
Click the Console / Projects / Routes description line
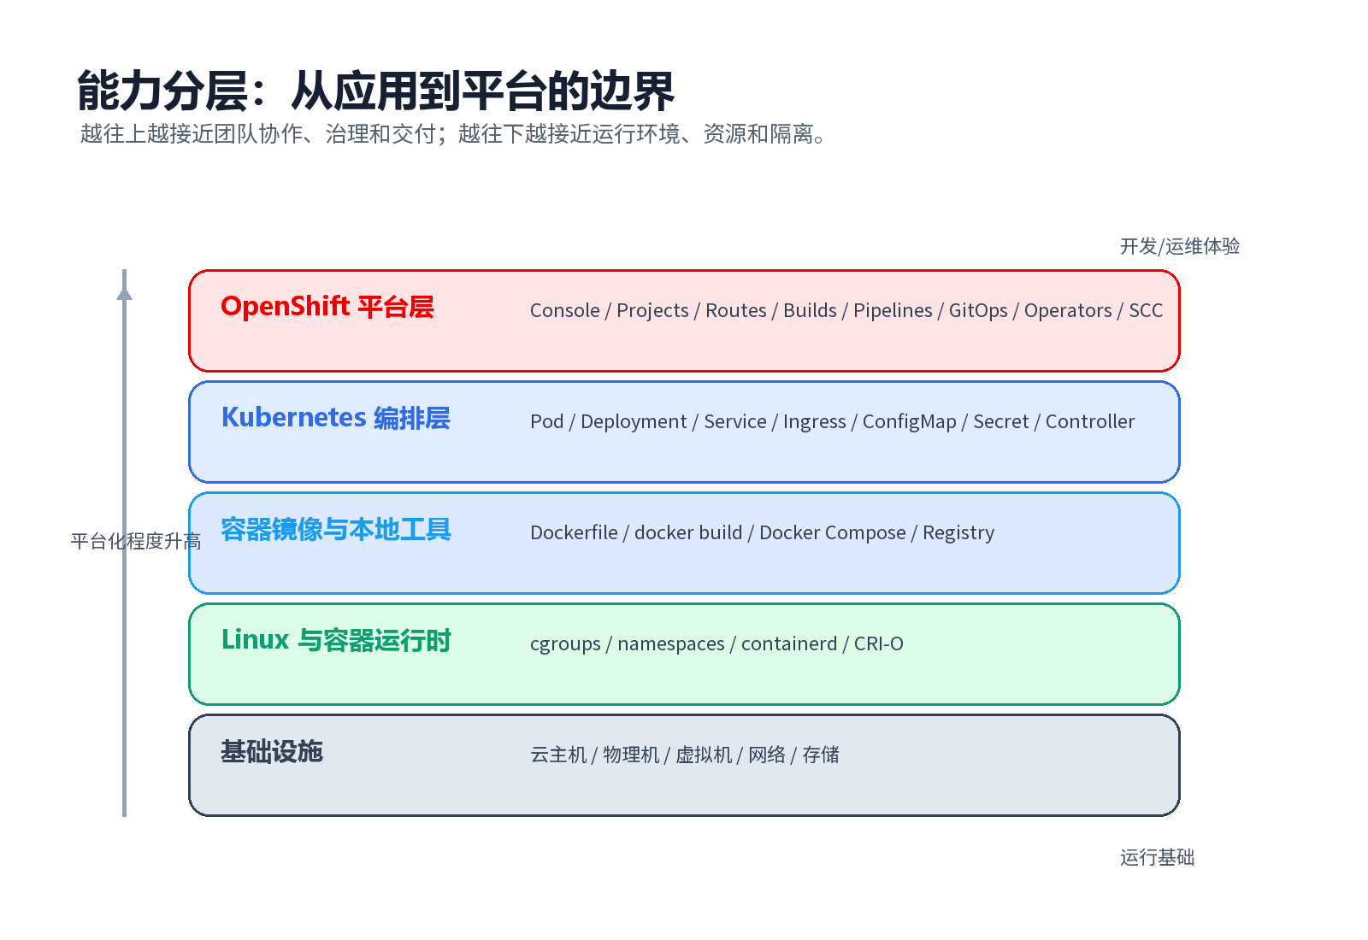pos(846,310)
